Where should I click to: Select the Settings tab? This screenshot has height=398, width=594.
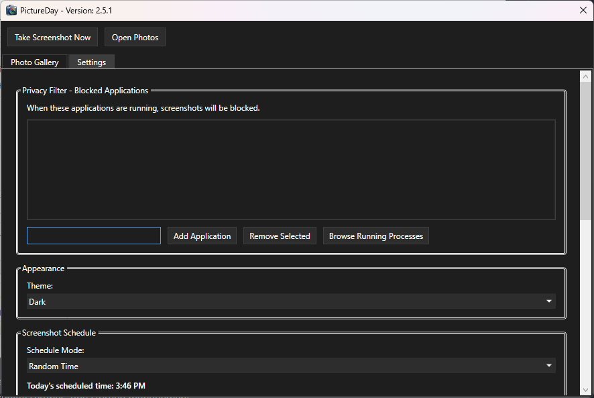(x=92, y=62)
